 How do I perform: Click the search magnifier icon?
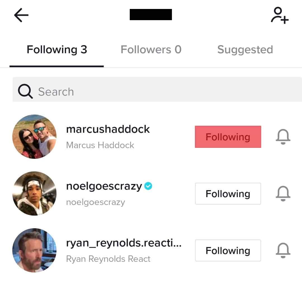[25, 91]
